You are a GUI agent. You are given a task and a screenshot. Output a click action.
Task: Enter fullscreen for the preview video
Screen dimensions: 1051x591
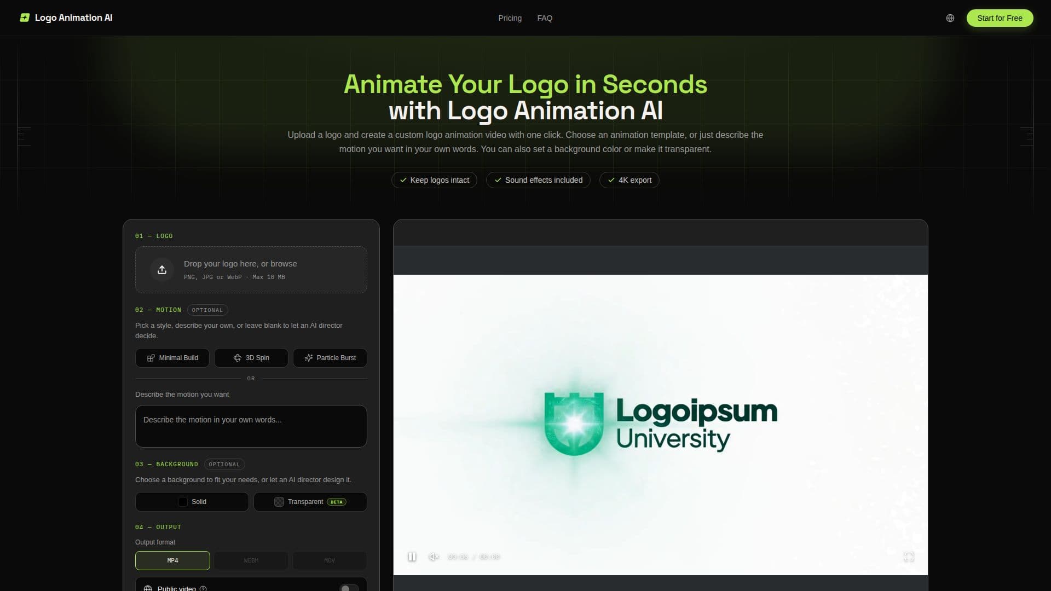click(909, 557)
